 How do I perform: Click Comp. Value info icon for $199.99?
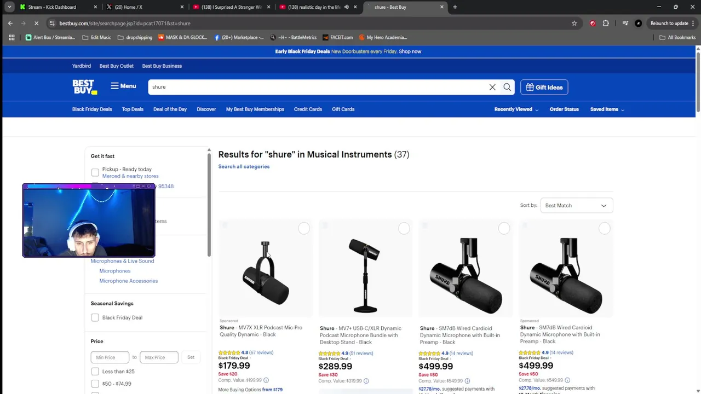pyautogui.click(x=266, y=380)
